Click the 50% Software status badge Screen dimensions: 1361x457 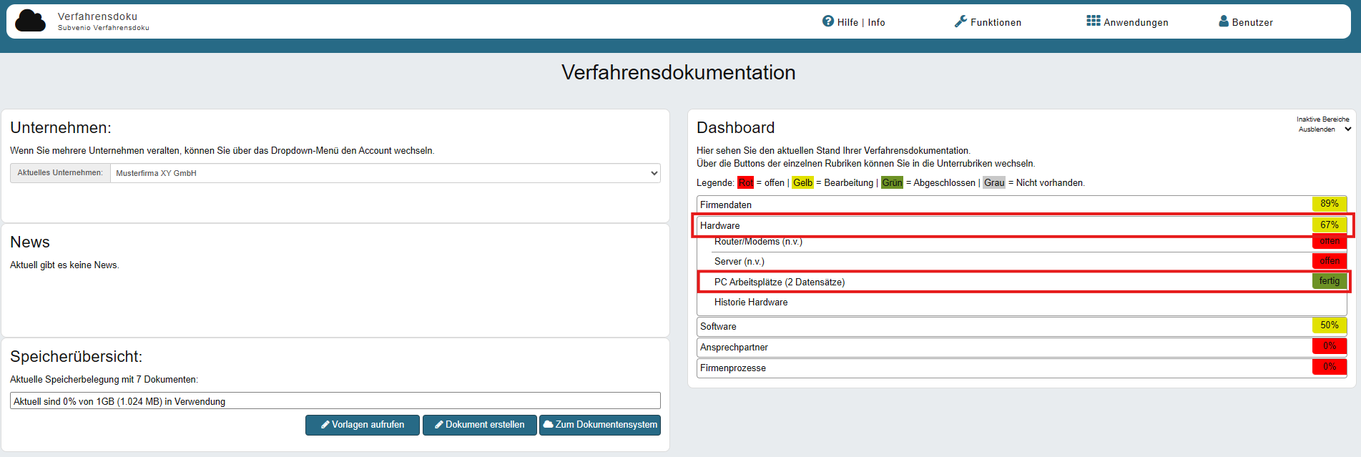pos(1330,325)
